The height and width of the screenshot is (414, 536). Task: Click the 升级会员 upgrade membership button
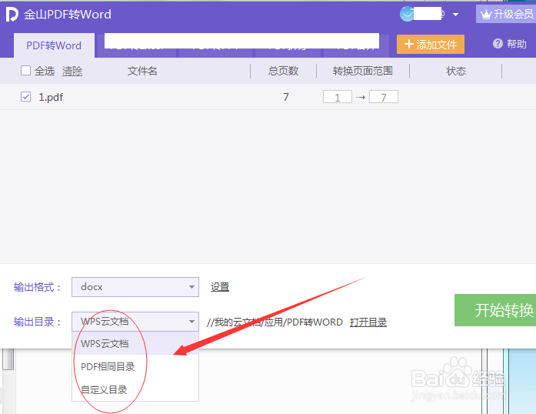click(x=506, y=14)
